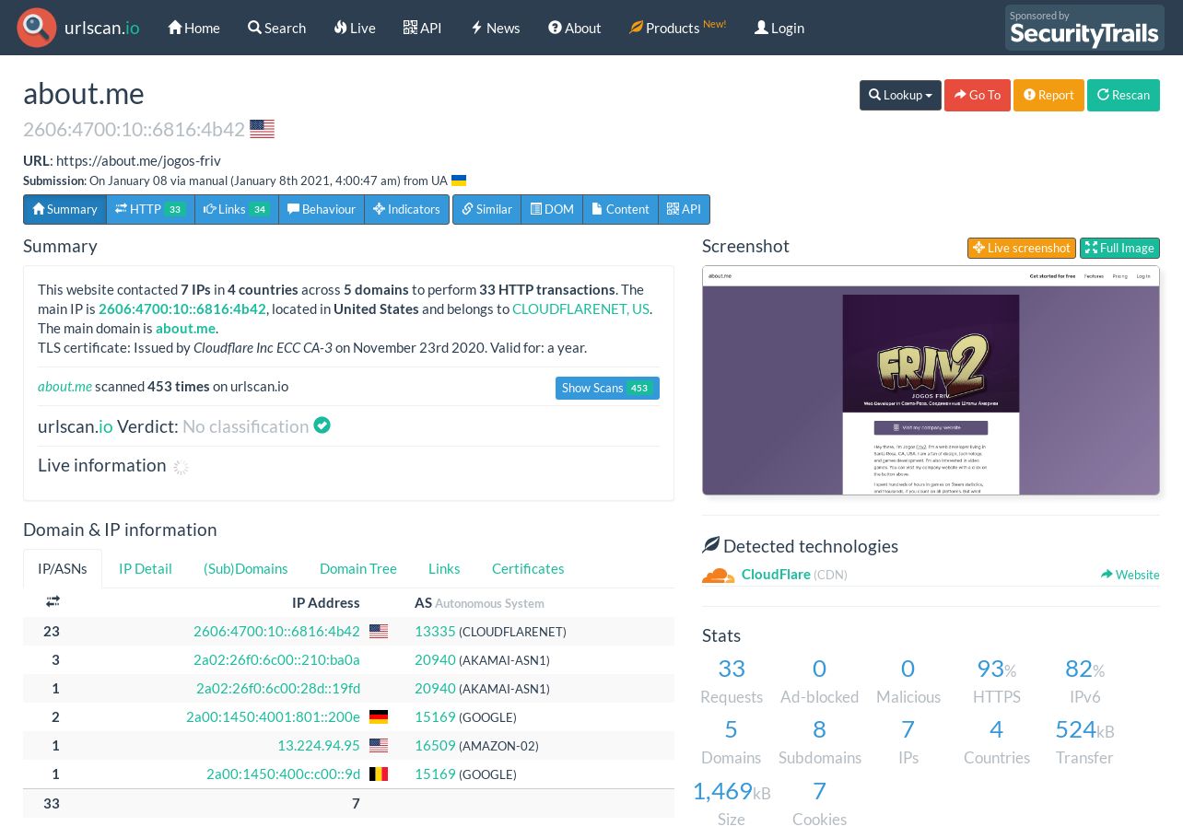Click the US flag next to header IP
The width and height of the screenshot is (1183, 838).
pos(262,129)
